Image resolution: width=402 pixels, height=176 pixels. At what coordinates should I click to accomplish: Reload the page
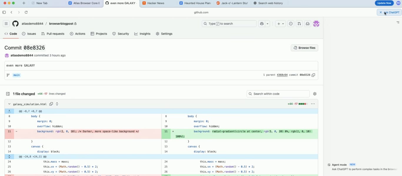(26, 12)
